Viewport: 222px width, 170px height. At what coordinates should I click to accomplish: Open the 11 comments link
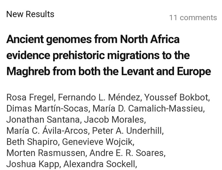click(193, 18)
